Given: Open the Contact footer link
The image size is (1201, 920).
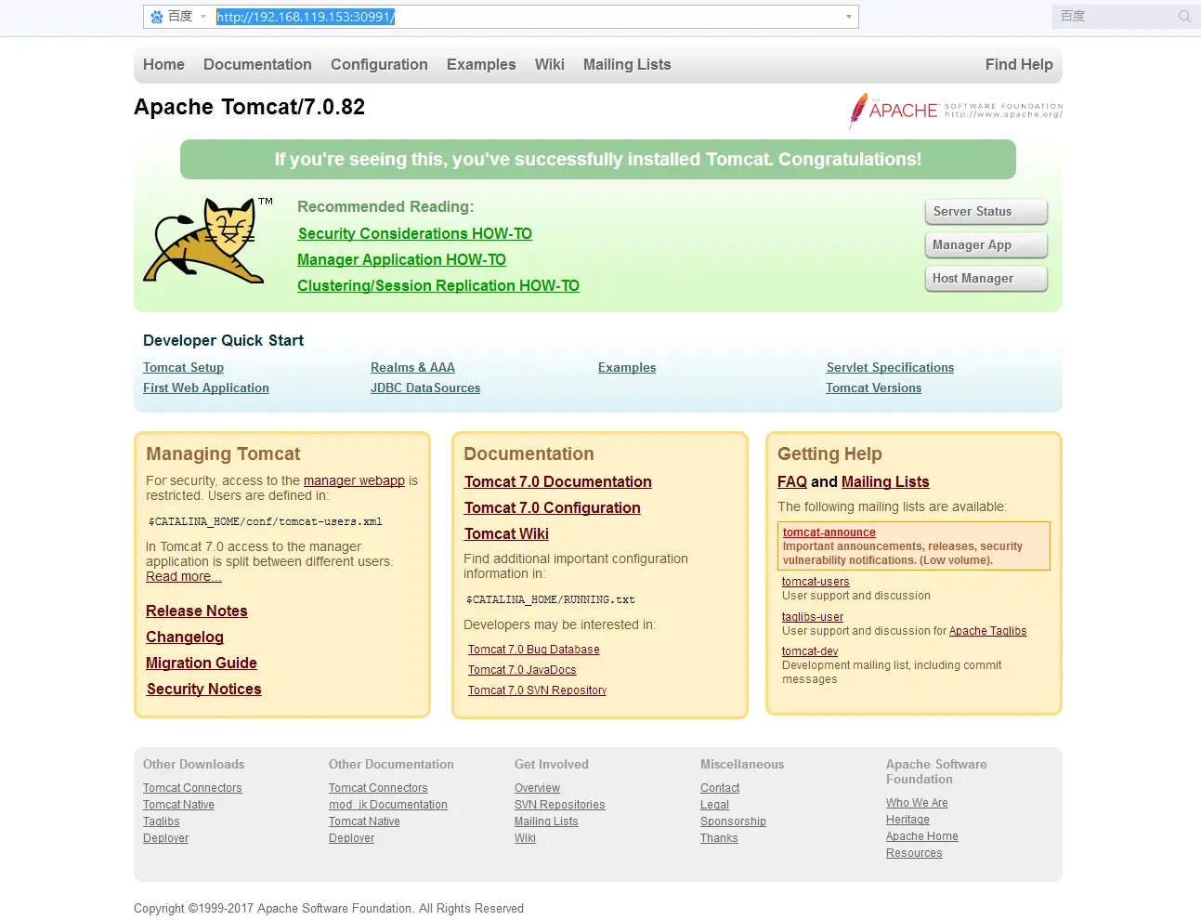Looking at the screenshot, I should pyautogui.click(x=720, y=788).
